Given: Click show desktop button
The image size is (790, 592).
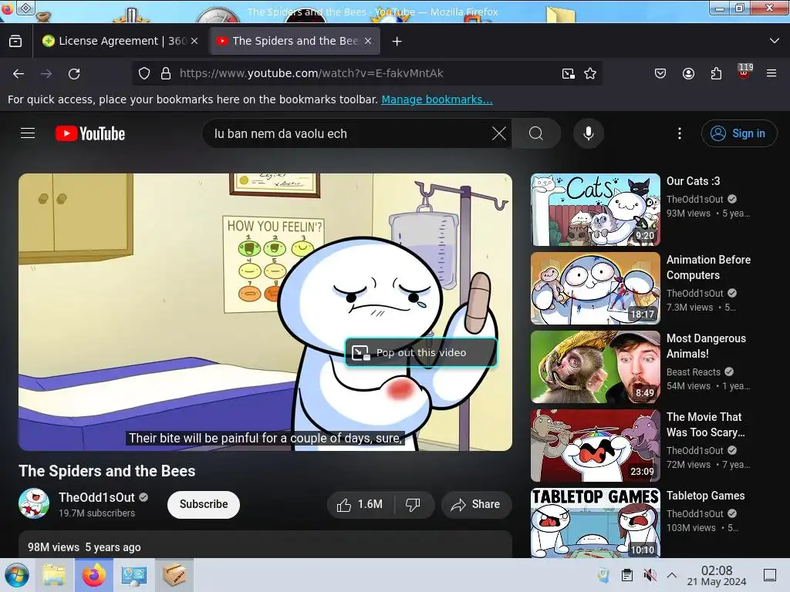Looking at the screenshot, I should [770, 575].
